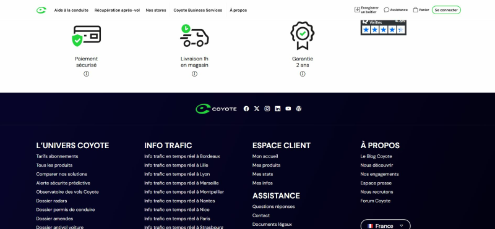
Task: Expand the France country selector dropdown
Action: 385,225
